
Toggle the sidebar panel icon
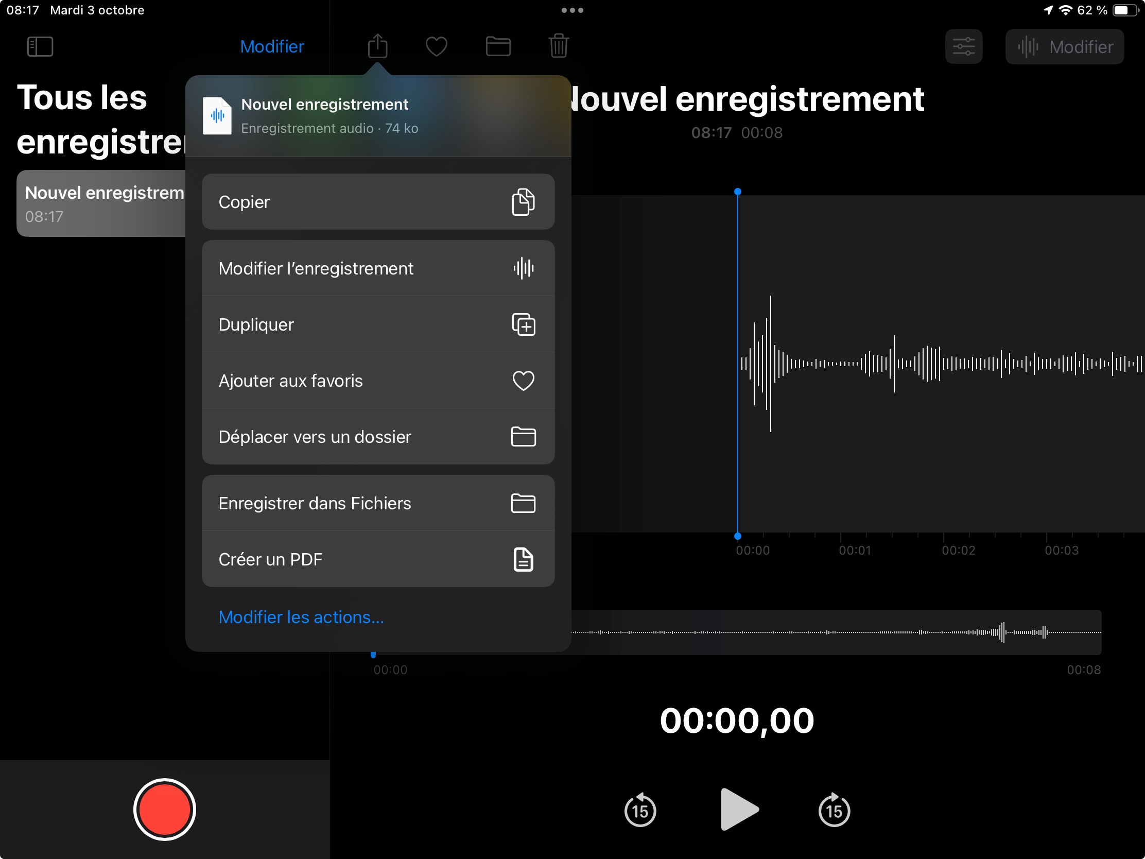[40, 46]
